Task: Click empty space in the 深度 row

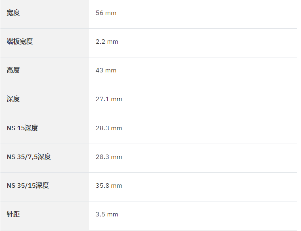Action: coord(209,100)
